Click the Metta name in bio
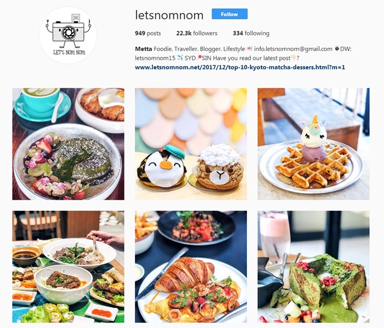Screen dimensions: 384x328 144,49
